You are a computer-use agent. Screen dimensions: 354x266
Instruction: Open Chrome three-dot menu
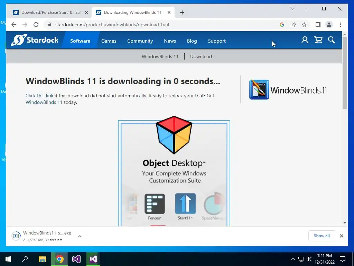[x=340, y=25]
